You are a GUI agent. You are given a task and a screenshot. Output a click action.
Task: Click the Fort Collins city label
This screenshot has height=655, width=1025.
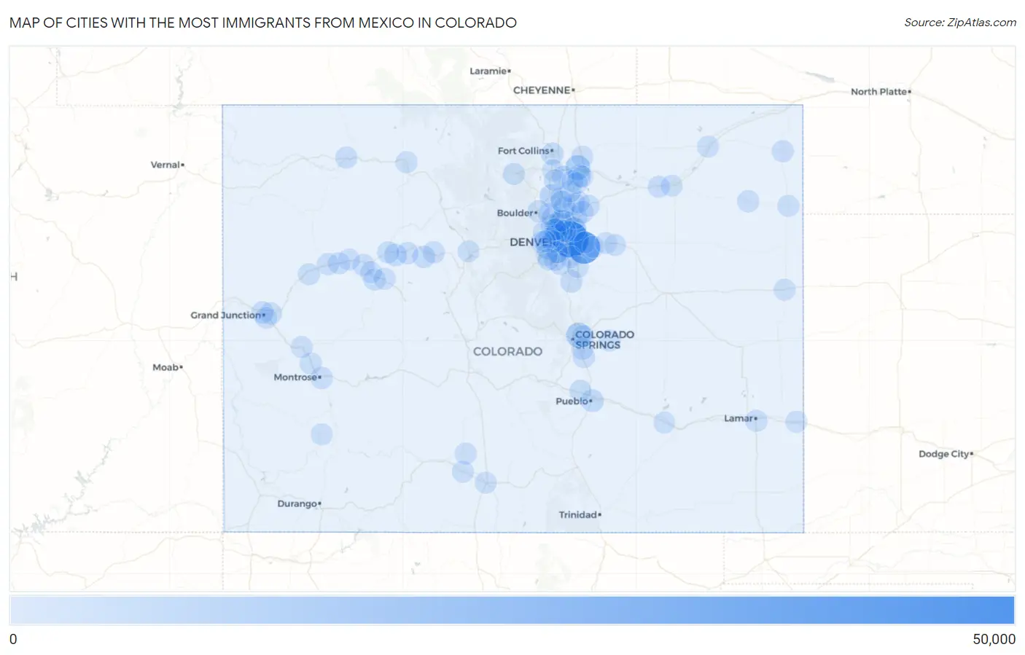point(525,151)
